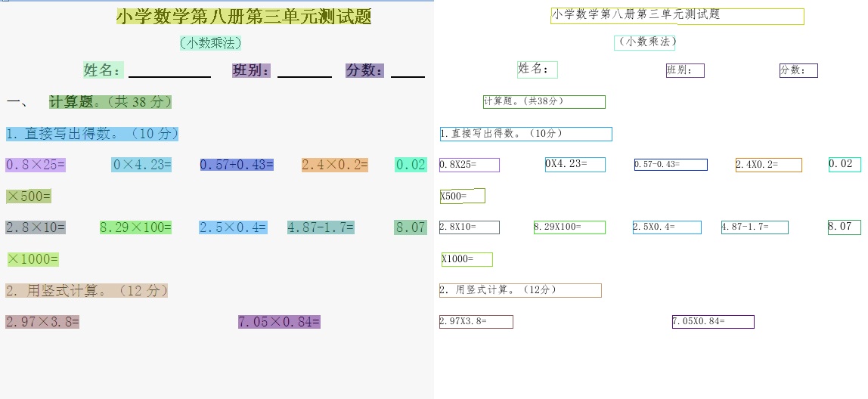Select the orange highlighted 2.4×0.2=

pos(334,165)
